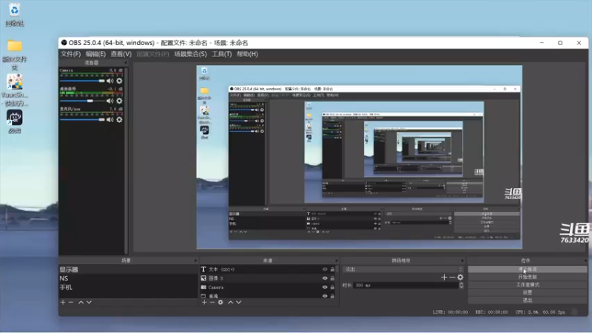Open 设置 settings button in controls
The height and width of the screenshot is (333, 592).
click(528, 292)
